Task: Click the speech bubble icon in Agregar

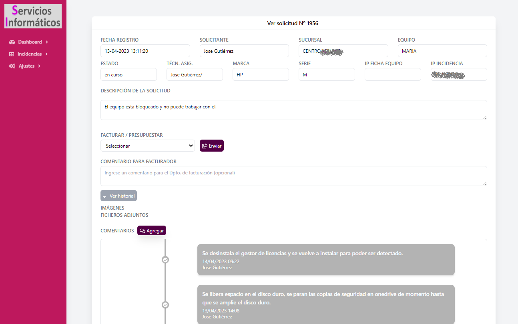Action: (x=143, y=231)
